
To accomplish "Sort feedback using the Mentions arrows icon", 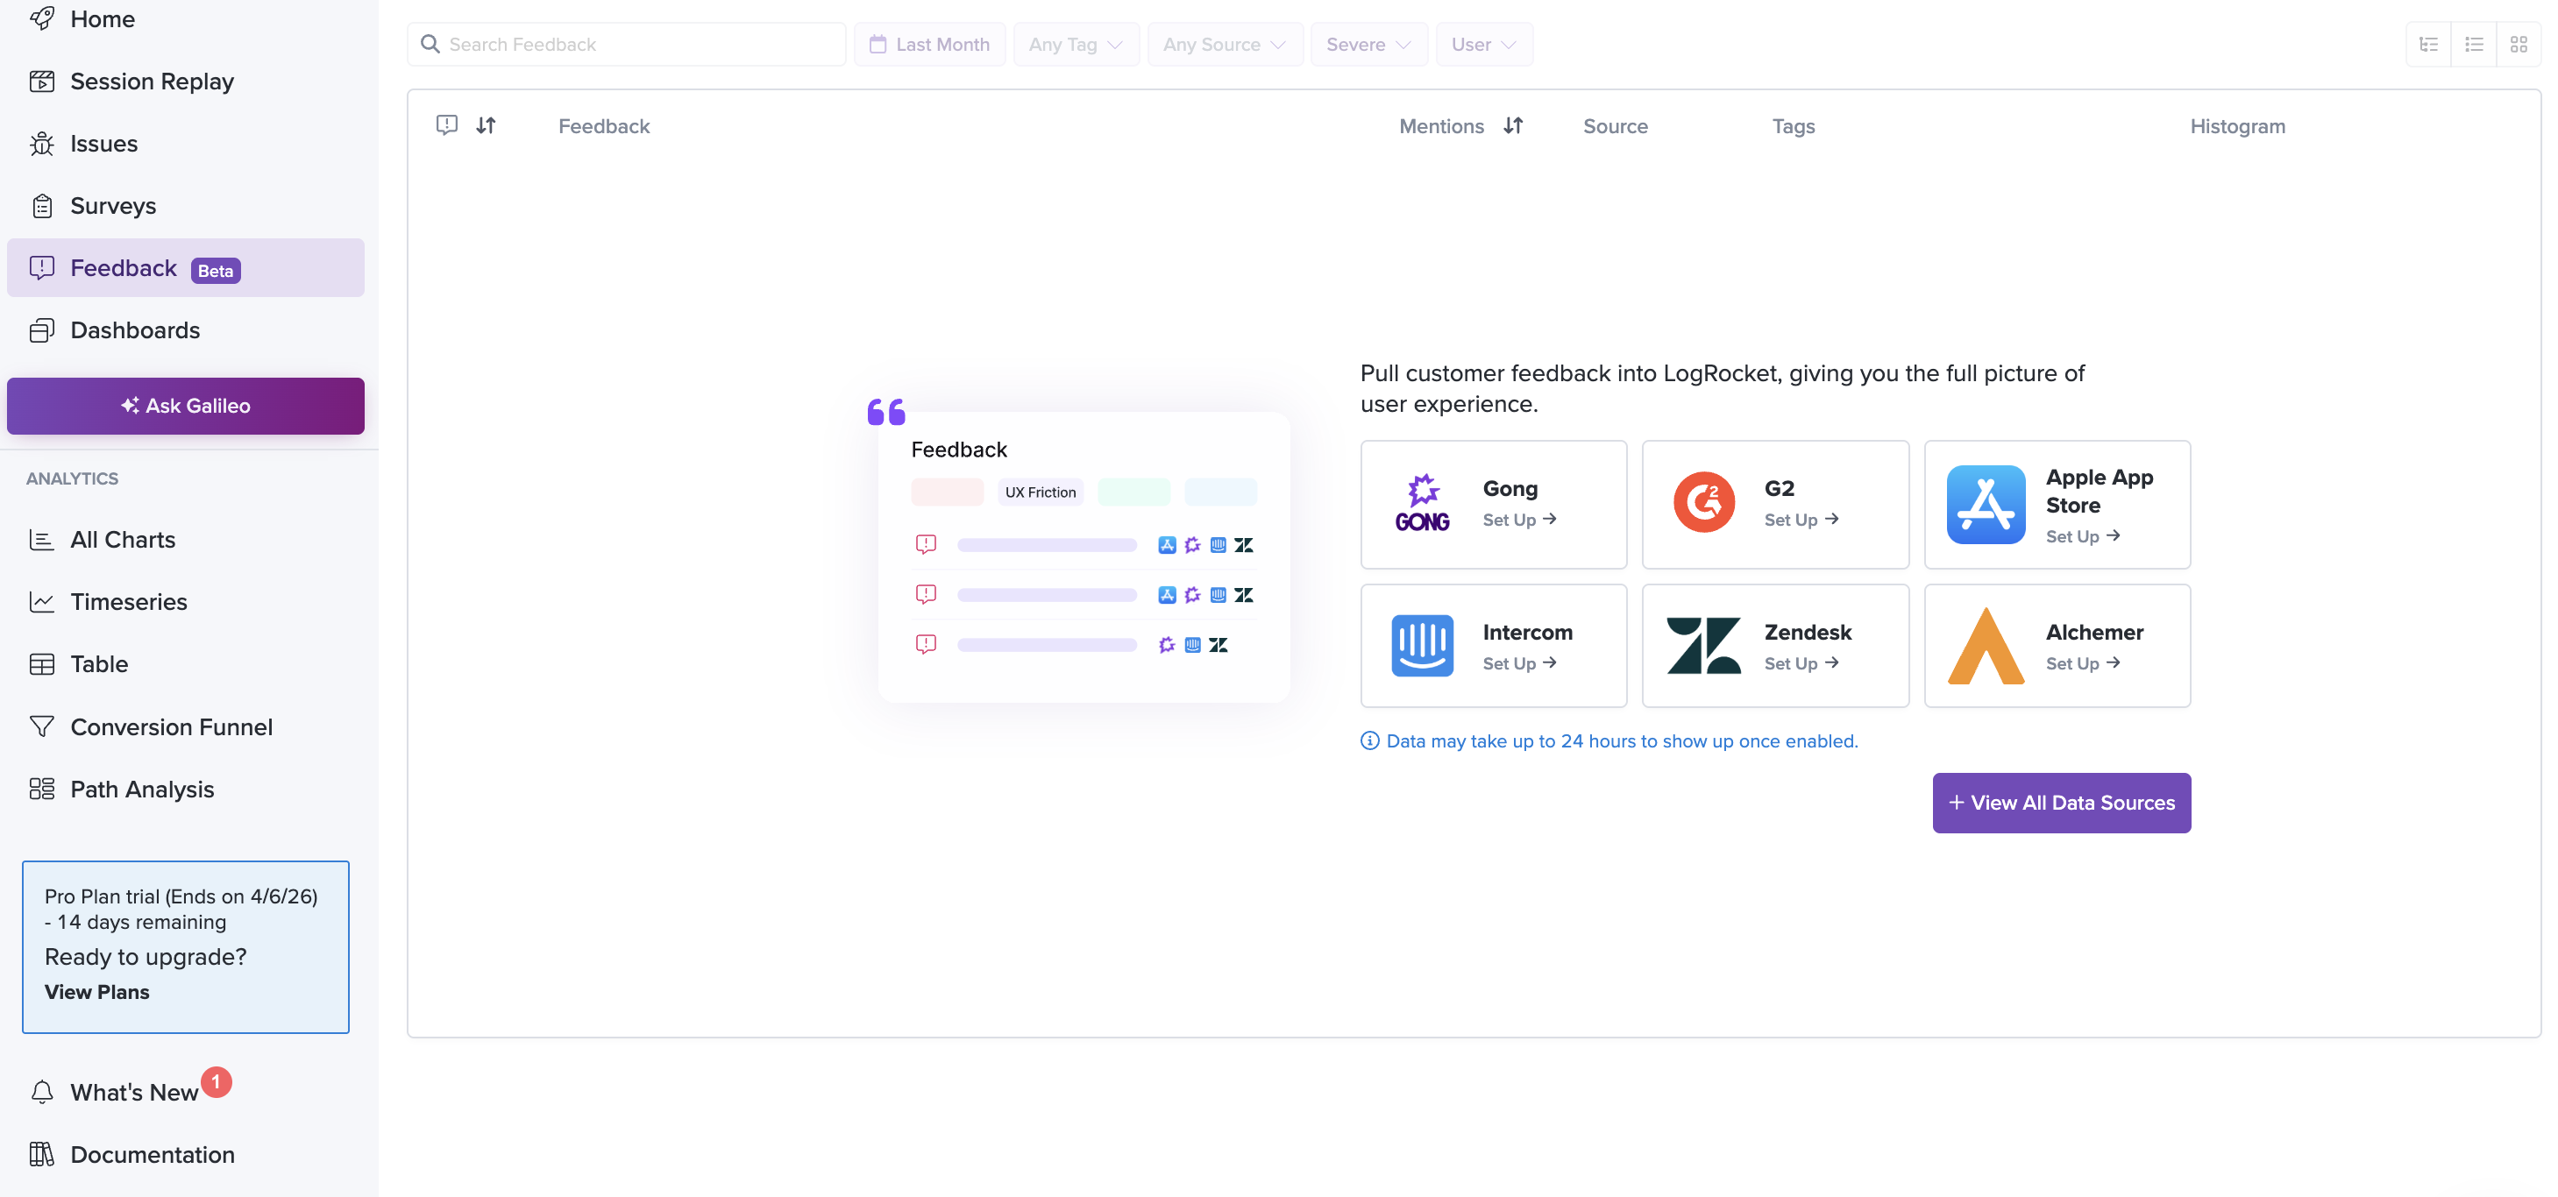I will click(1512, 126).
